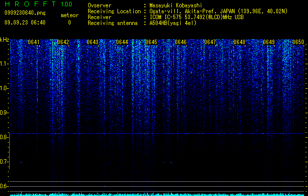Click the 0641 time marker
Viewport: 308px width, 196px height.
tap(34, 42)
